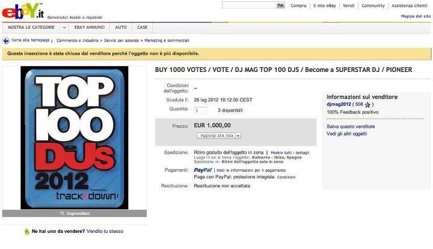Click the magnifier icon on Ingrandisci bar
The height and width of the screenshot is (249, 433).
tap(62, 214)
